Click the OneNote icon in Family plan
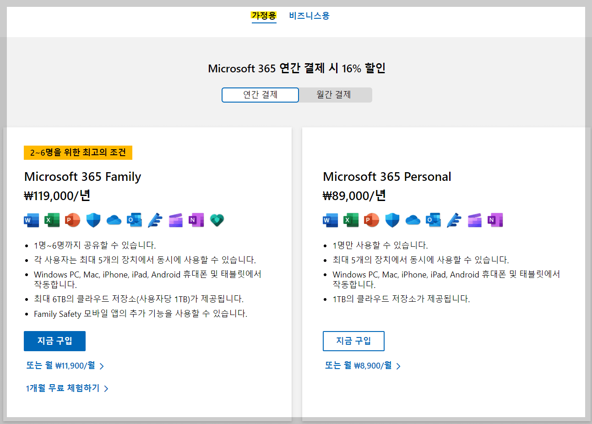 click(196, 220)
